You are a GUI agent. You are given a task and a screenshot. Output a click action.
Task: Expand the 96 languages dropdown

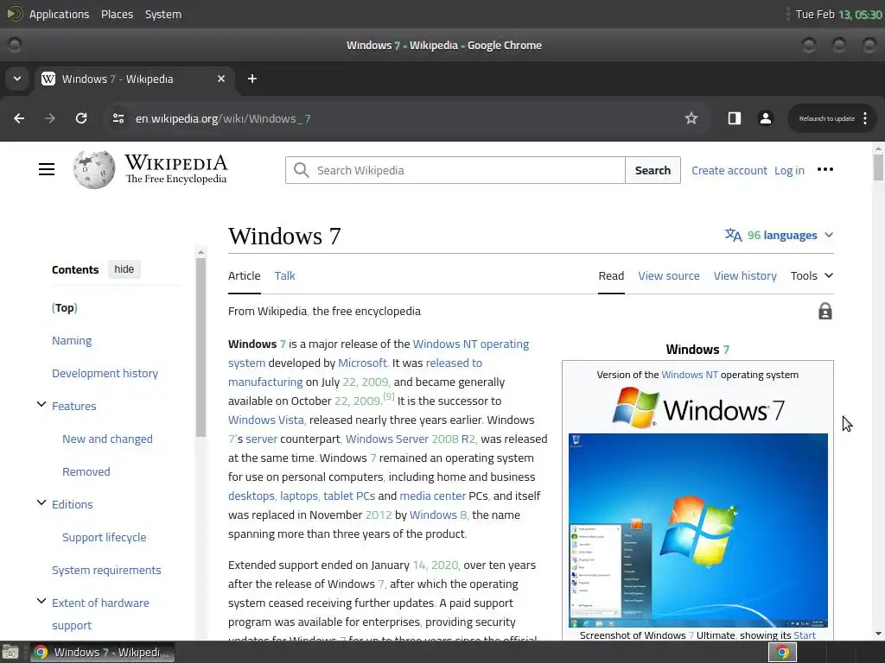pyautogui.click(x=779, y=235)
